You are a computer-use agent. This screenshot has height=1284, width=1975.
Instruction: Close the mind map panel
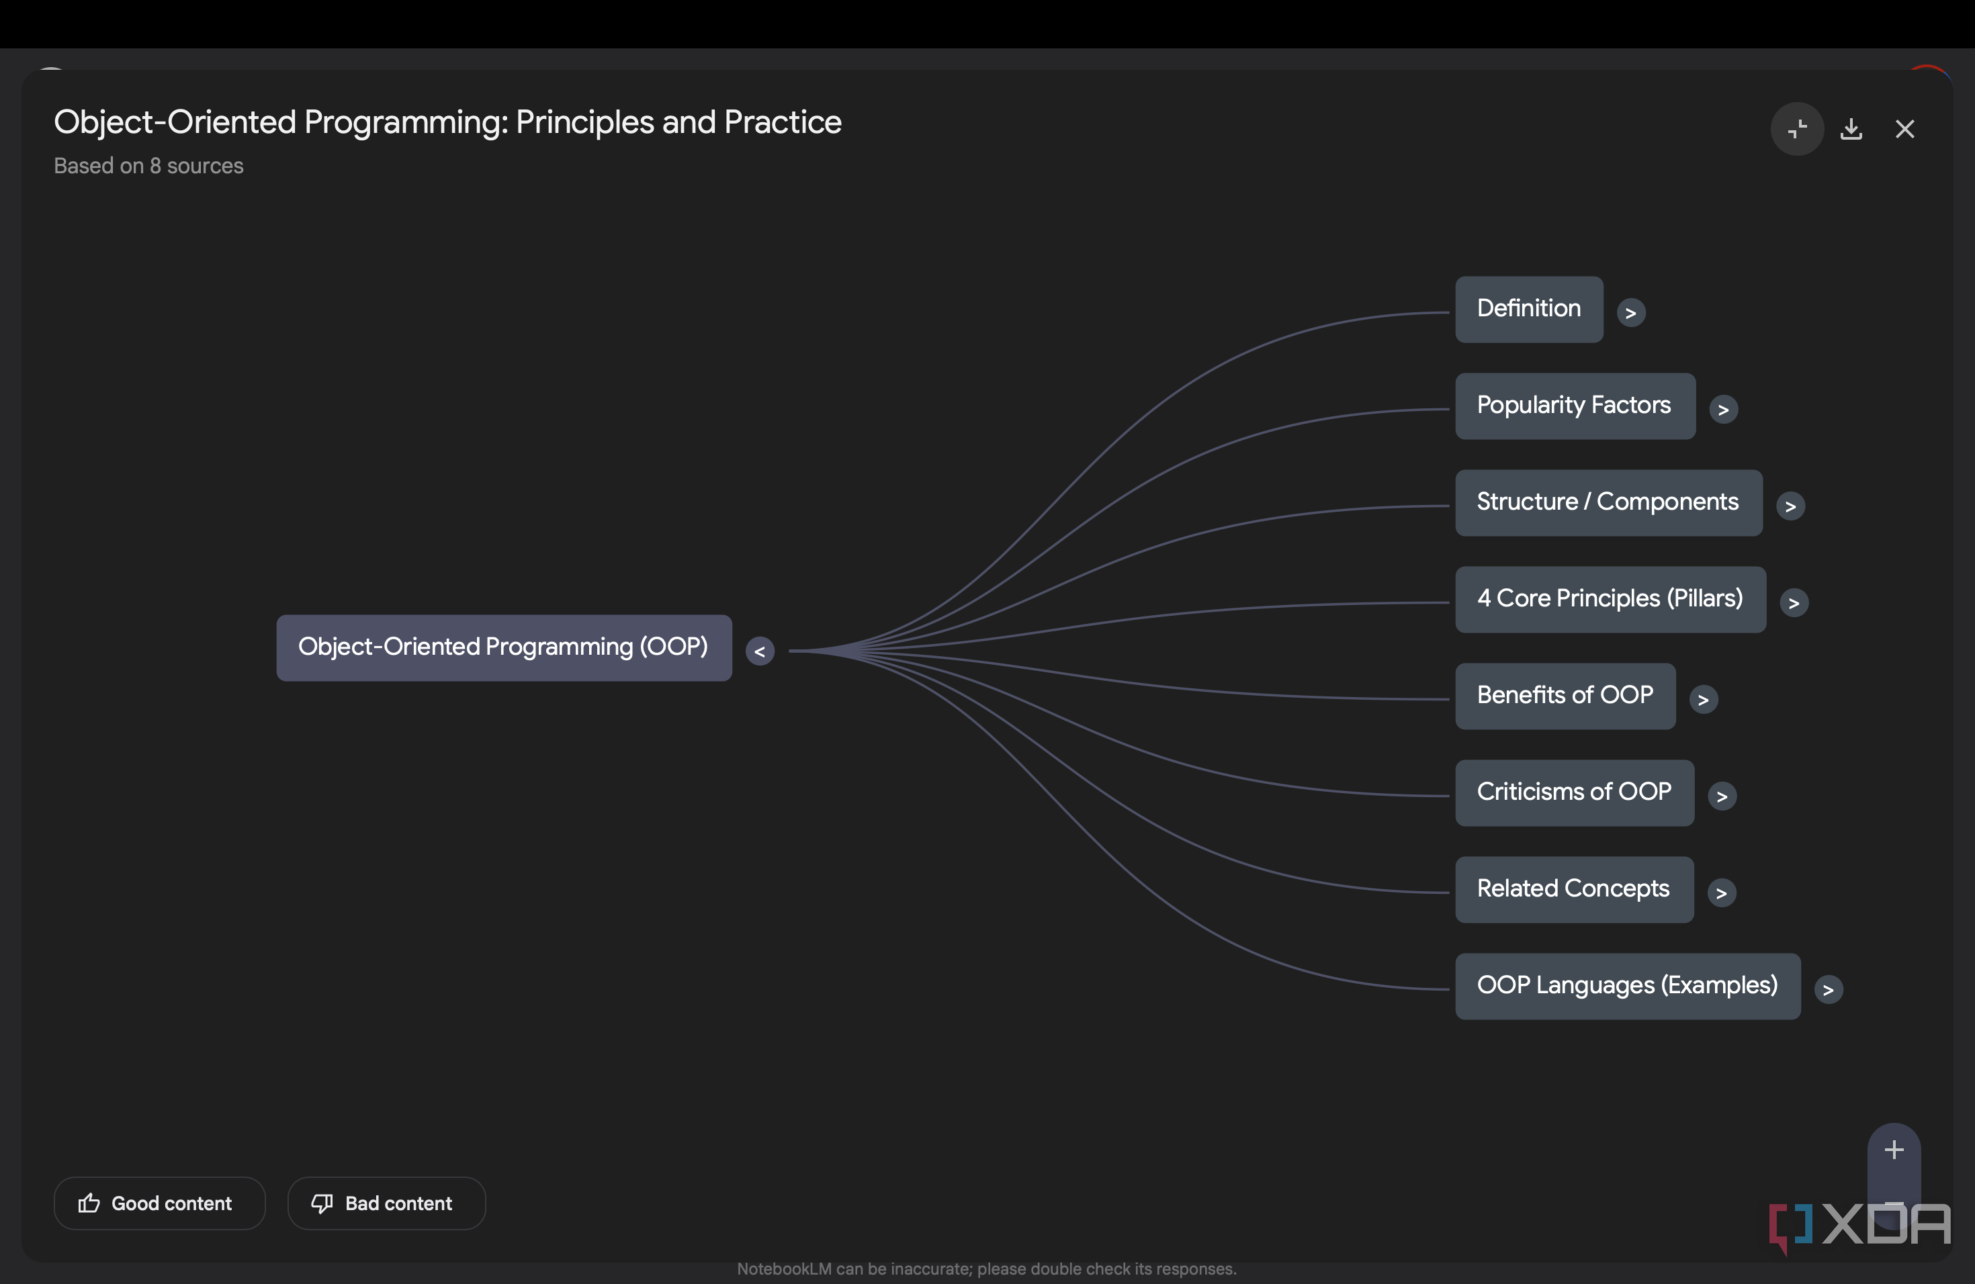[x=1904, y=130]
